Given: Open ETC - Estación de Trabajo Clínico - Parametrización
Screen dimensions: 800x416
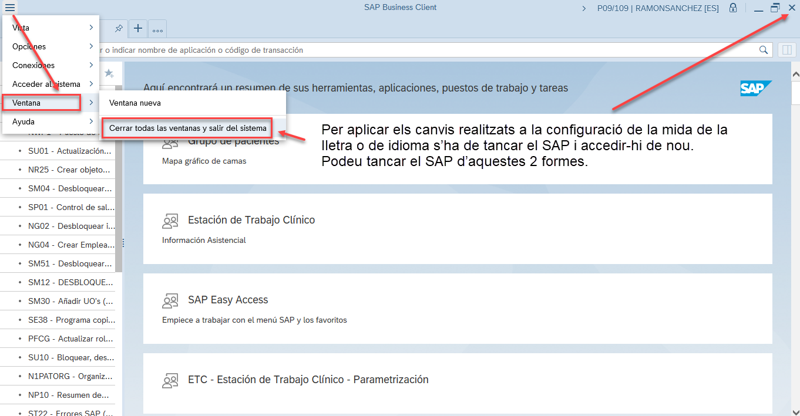Looking at the screenshot, I should pyautogui.click(x=458, y=383).
